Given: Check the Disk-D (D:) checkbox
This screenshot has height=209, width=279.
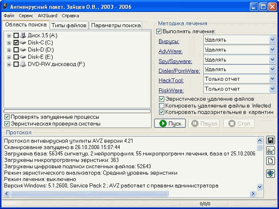Looking at the screenshot, I should 16,50.
